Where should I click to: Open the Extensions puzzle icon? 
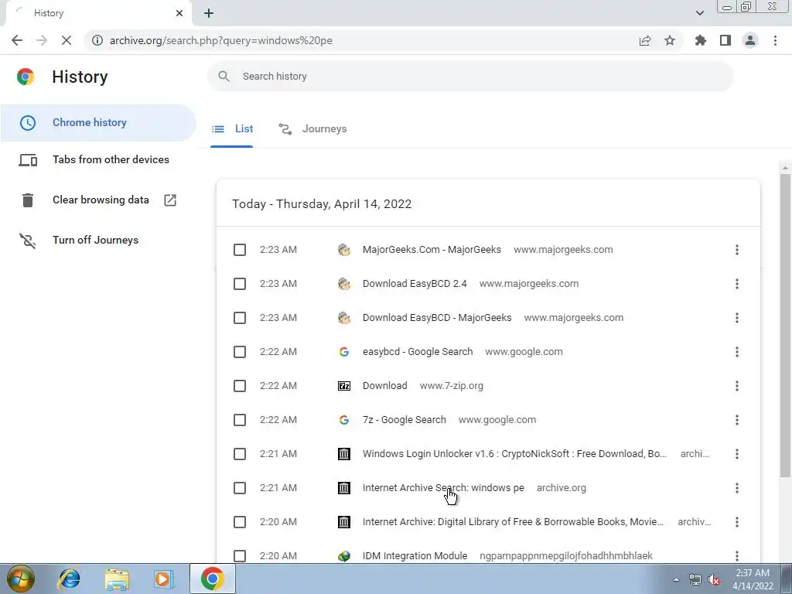coord(701,40)
